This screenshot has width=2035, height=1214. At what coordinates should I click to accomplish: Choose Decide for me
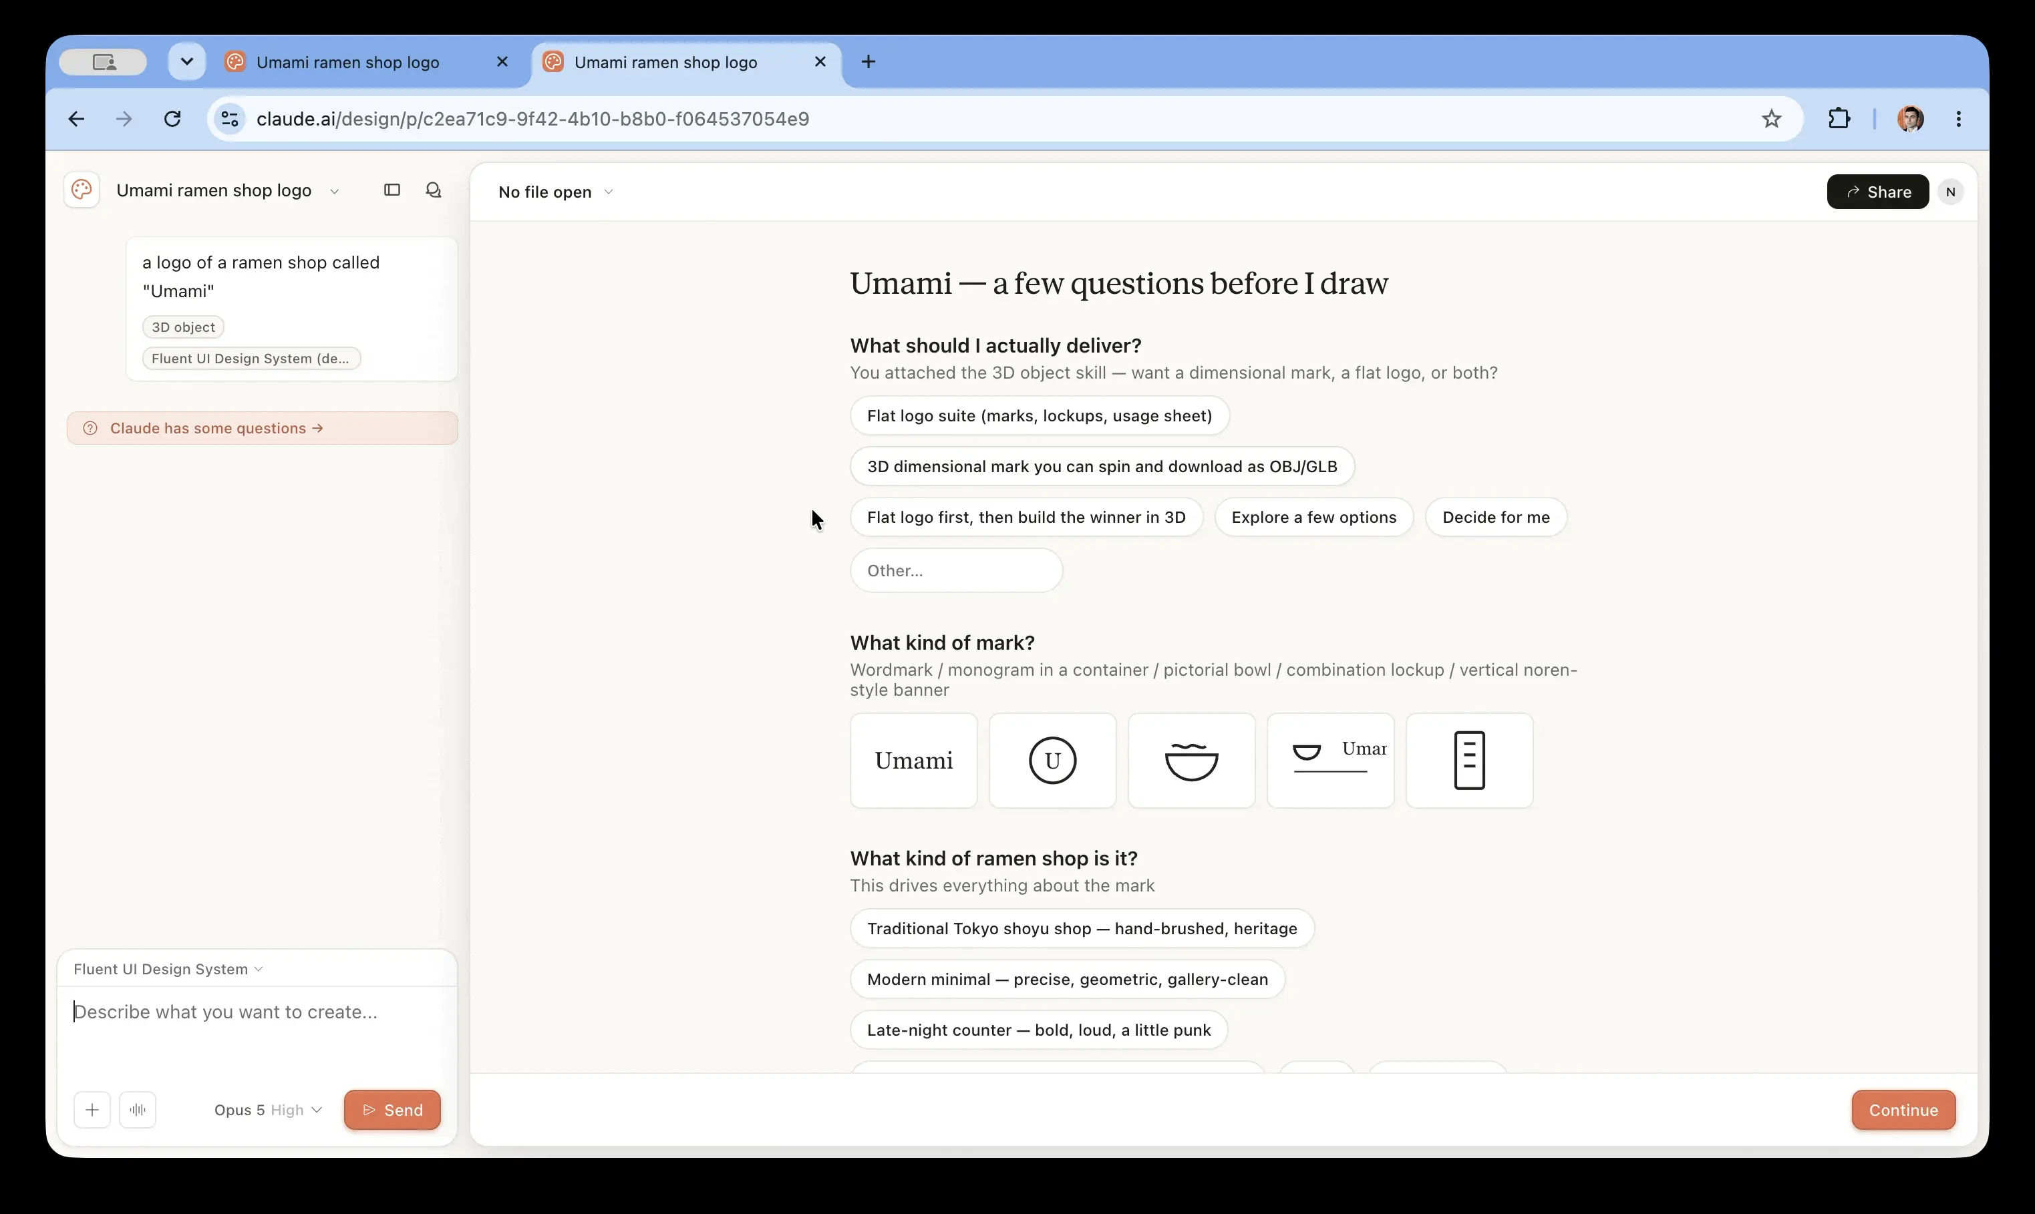[1496, 517]
